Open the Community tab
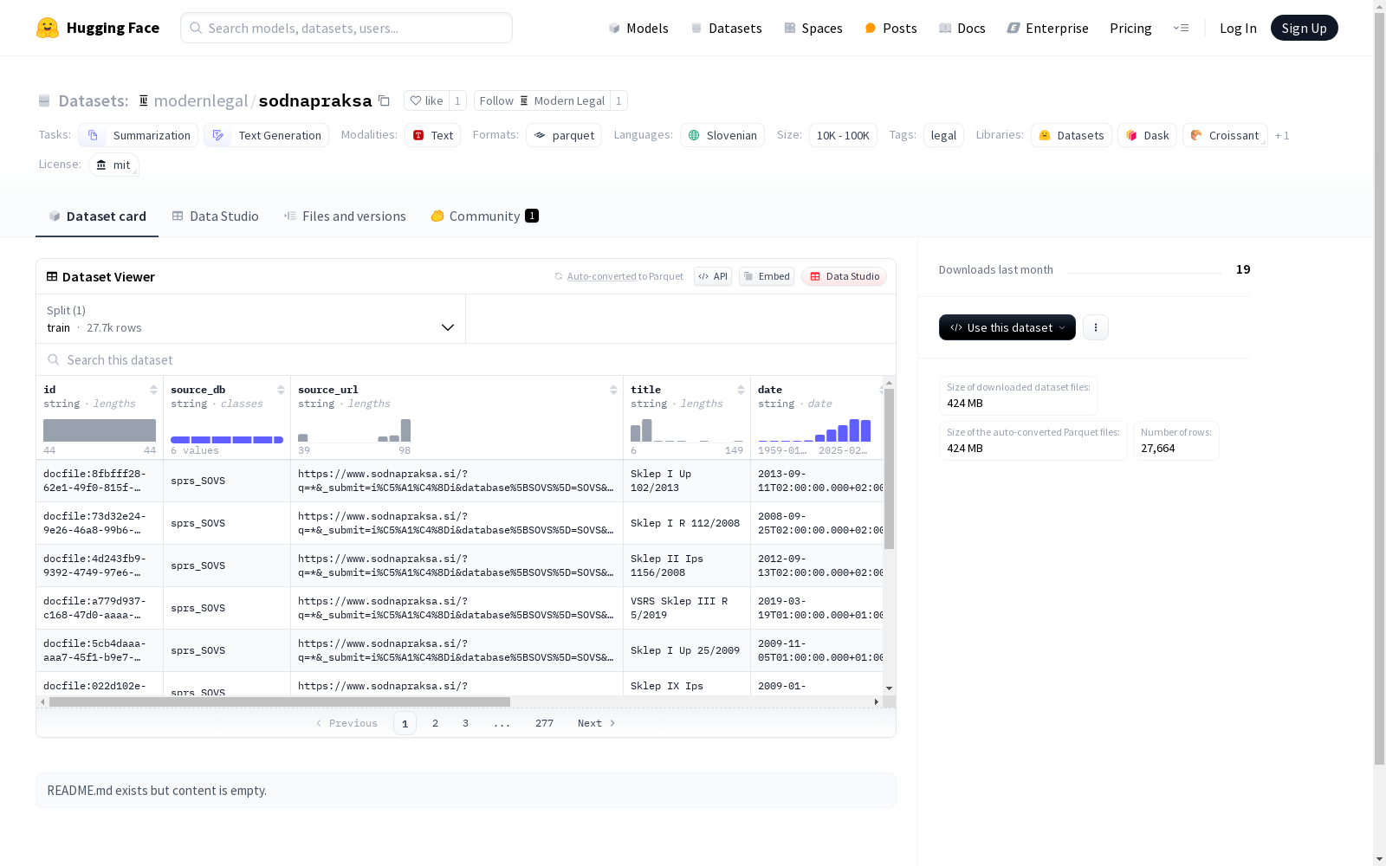This screenshot has height=866, width=1386. [485, 216]
